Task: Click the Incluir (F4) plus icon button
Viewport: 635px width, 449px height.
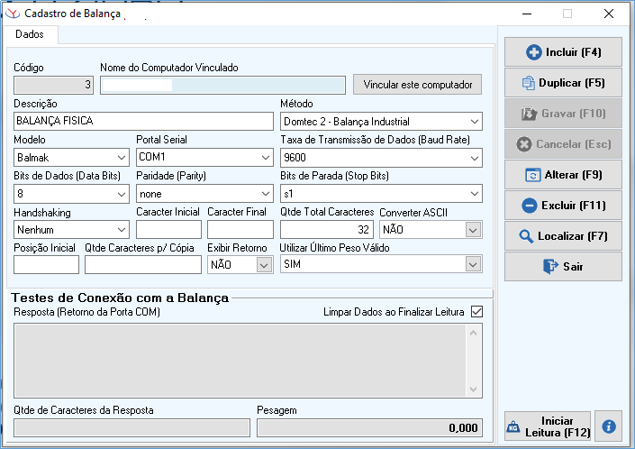Action: click(x=562, y=52)
